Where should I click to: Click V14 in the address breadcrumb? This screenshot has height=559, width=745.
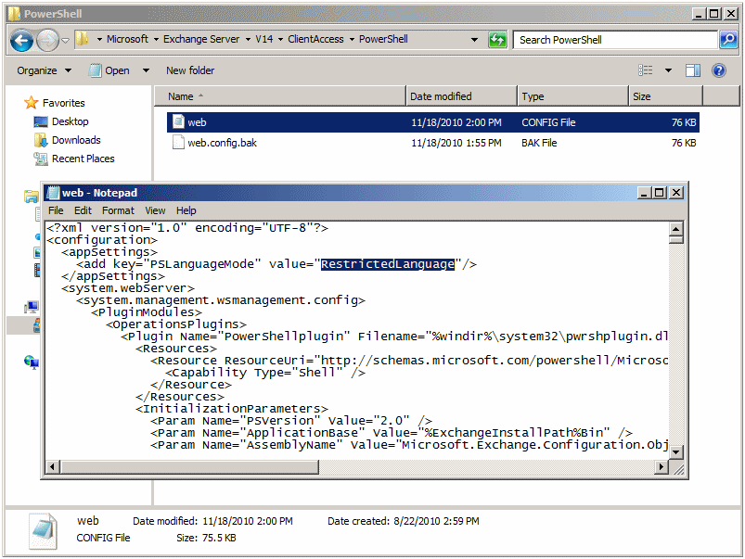click(263, 39)
